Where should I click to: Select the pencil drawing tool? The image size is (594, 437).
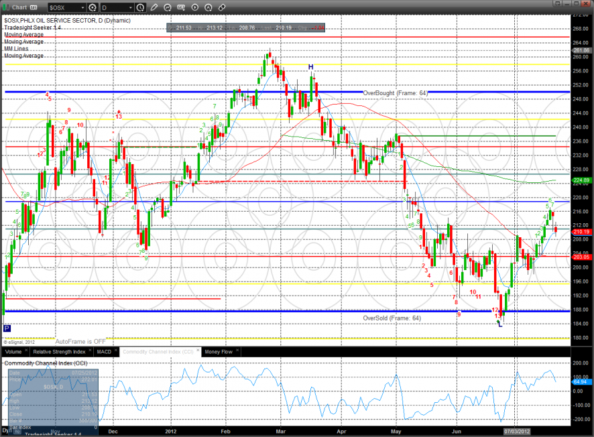pos(155,7)
